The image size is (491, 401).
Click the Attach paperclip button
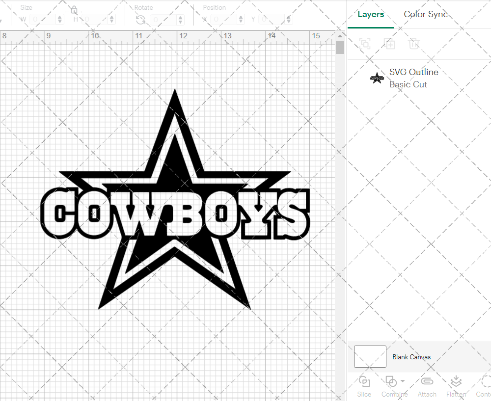[427, 387]
